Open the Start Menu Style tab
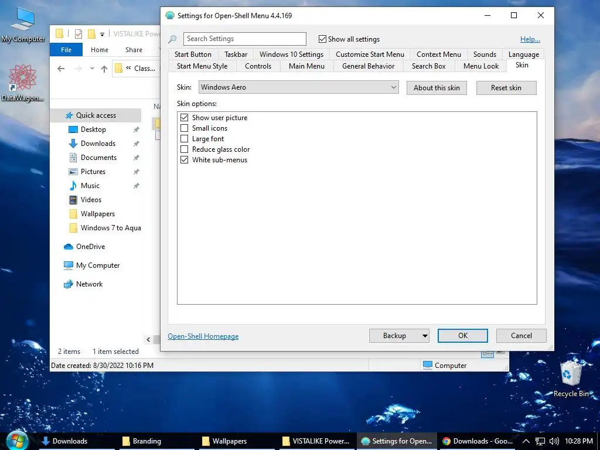Screen dimensions: 600x450 tap(202, 66)
